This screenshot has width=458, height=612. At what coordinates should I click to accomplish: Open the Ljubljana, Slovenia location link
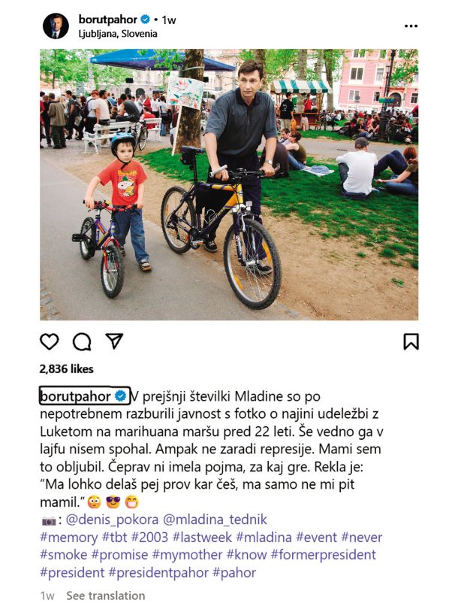tap(118, 34)
